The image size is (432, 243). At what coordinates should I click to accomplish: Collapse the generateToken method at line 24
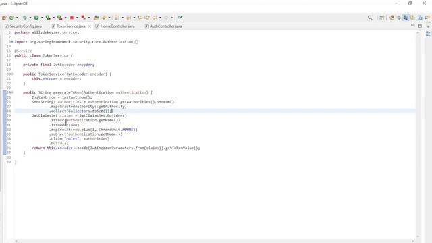click(12, 92)
